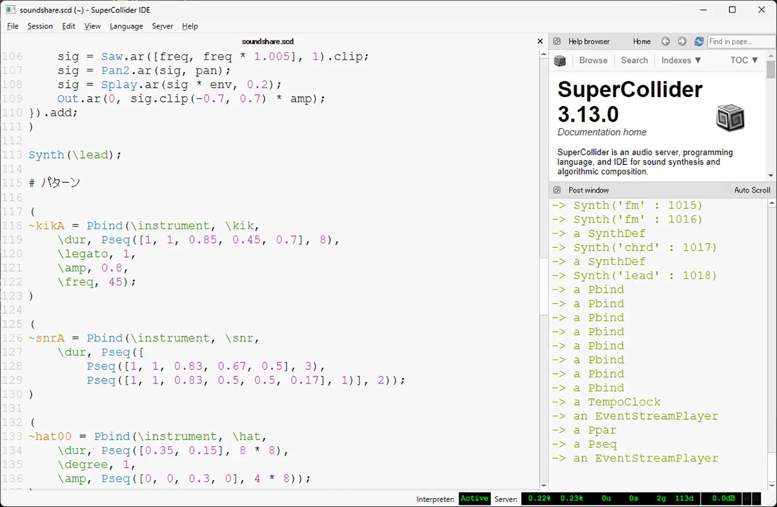This screenshot has width=777, height=507.
Task: Open the Search help link
Action: (634, 60)
